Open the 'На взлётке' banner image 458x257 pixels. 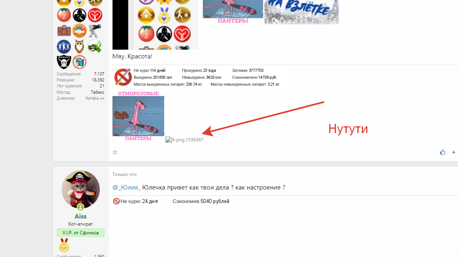point(301,12)
